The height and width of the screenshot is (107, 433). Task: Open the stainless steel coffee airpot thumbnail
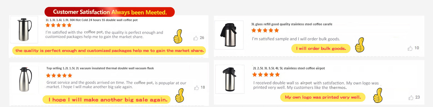230,80
